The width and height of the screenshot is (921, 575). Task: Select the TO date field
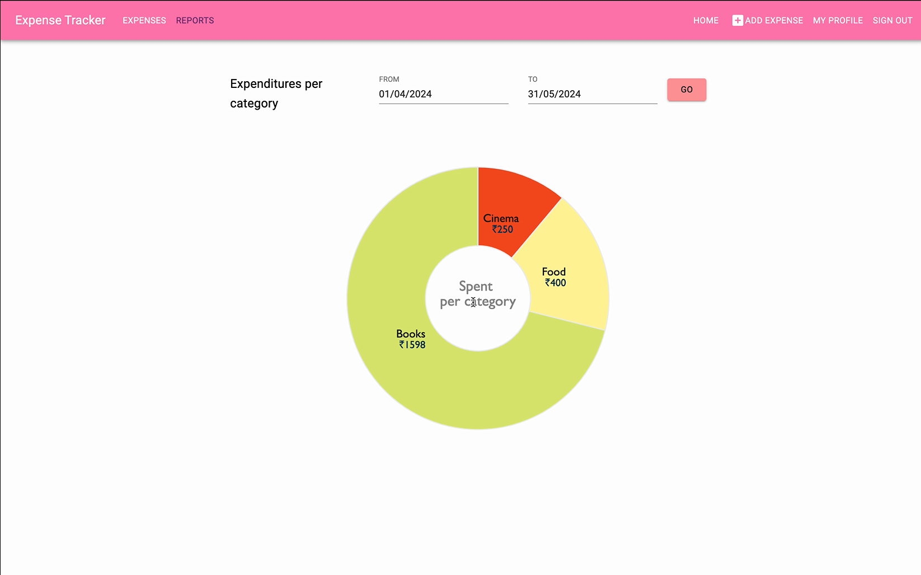(593, 94)
